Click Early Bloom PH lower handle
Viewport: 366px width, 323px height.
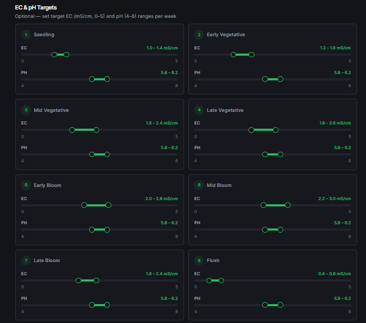(x=92, y=230)
